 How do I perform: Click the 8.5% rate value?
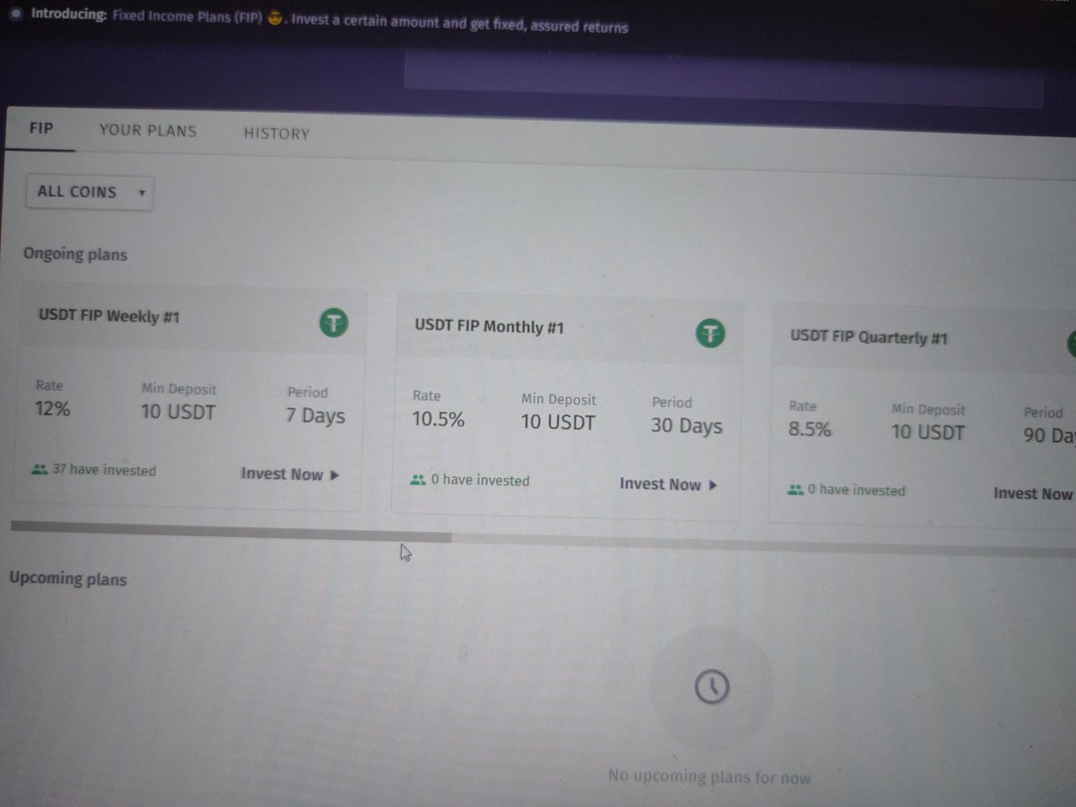click(x=810, y=429)
